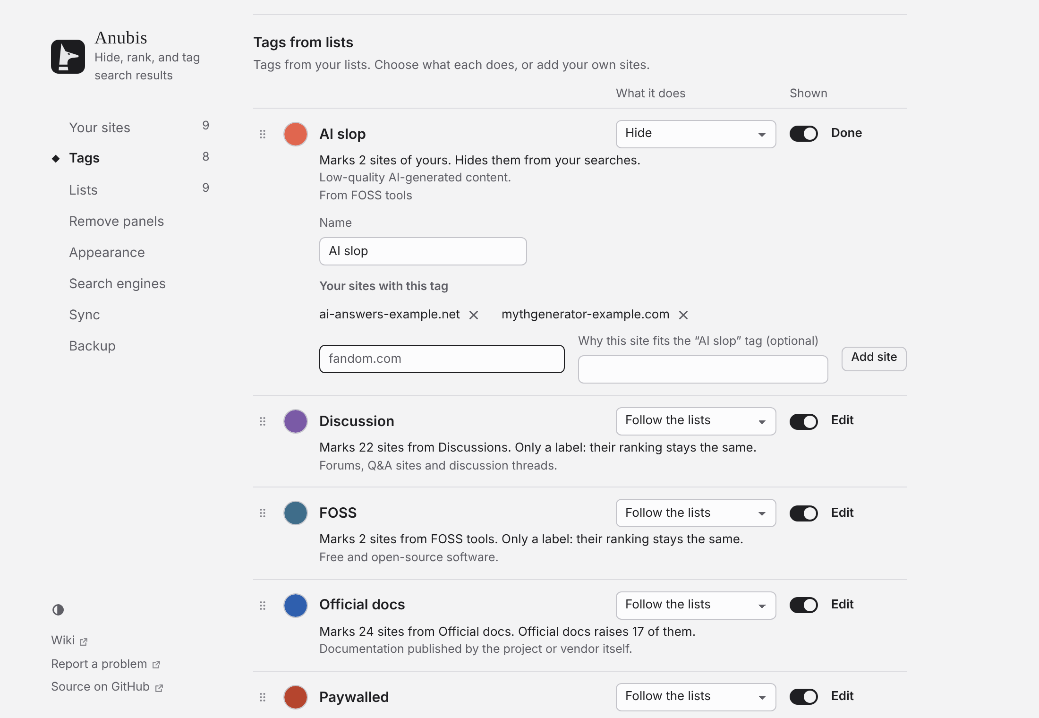Screen dimensions: 1039x718
Task: Toggle the Shown switch for FOSS
Action: click(804, 513)
